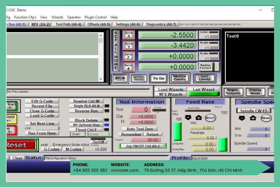Switch to the Offsets (Alt-5) tab

pyautogui.click(x=99, y=24)
